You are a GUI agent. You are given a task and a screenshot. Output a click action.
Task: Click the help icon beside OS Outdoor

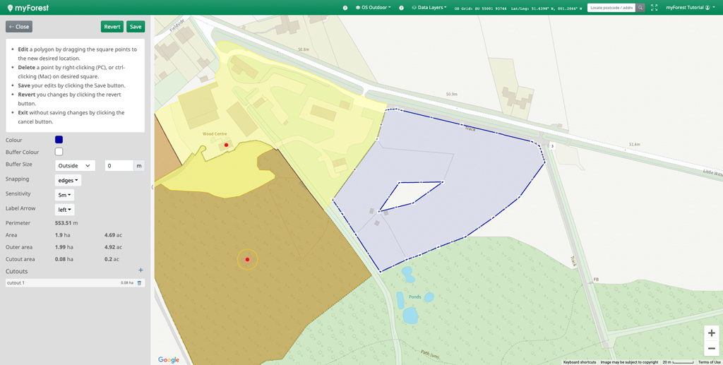coord(345,8)
